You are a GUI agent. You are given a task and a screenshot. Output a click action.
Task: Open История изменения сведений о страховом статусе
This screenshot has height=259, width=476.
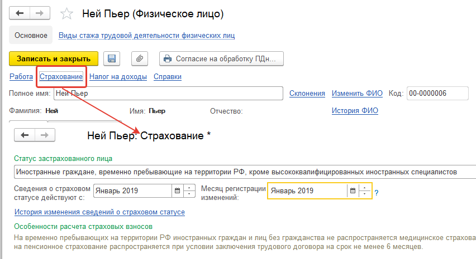tap(99, 212)
